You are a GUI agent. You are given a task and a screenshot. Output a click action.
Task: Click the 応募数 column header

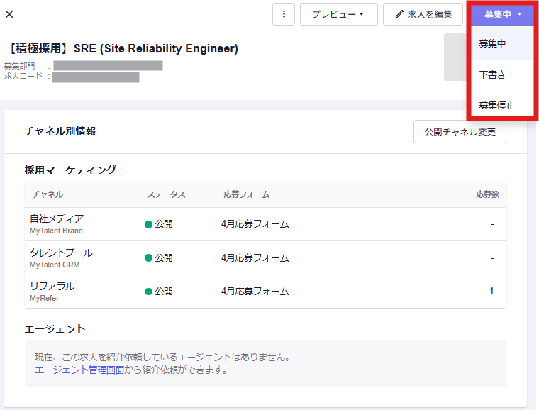pyautogui.click(x=487, y=194)
